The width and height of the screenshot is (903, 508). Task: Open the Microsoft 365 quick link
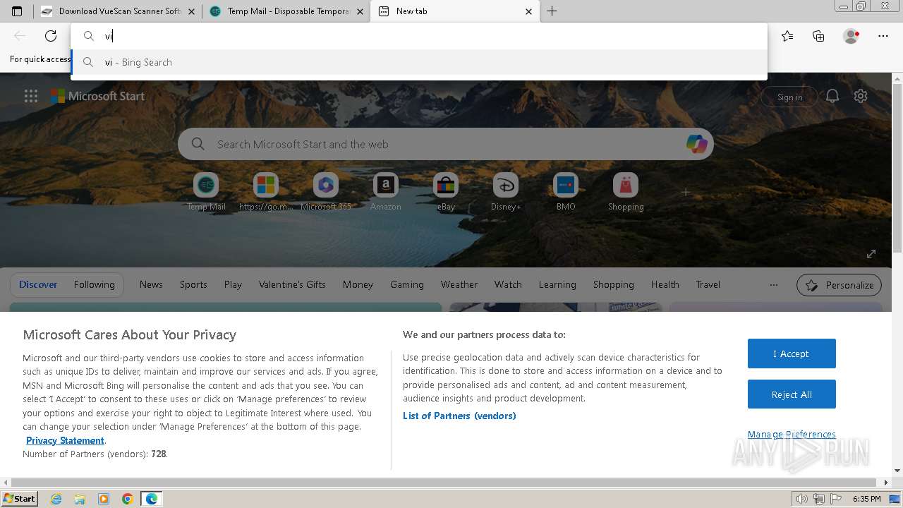[326, 192]
